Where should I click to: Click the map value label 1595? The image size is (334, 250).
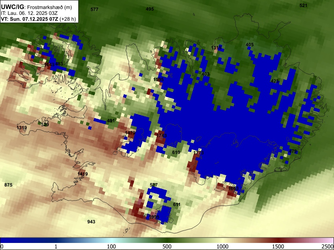(158, 80)
